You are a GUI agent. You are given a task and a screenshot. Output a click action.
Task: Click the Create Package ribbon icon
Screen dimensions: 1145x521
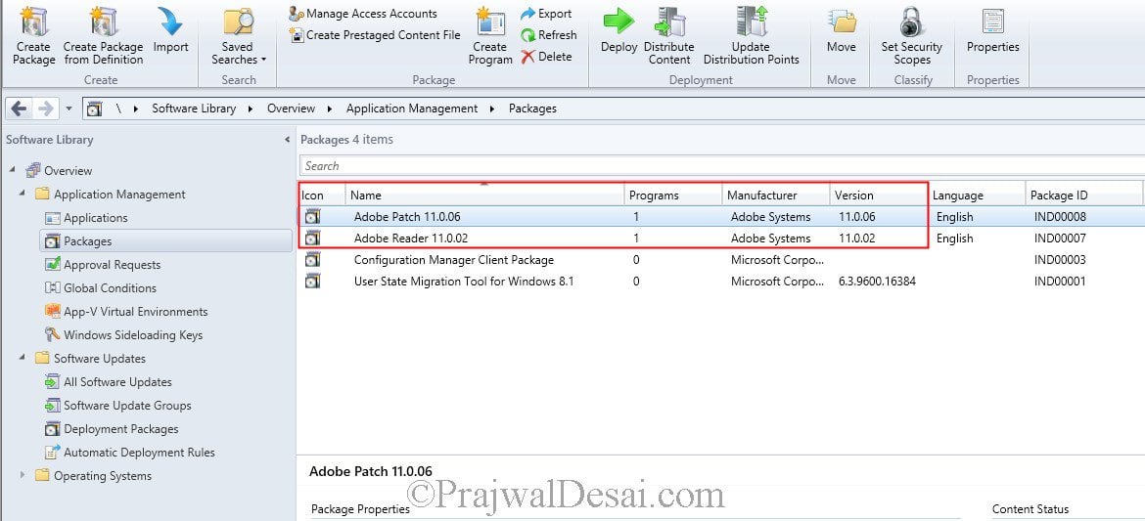coord(33,22)
